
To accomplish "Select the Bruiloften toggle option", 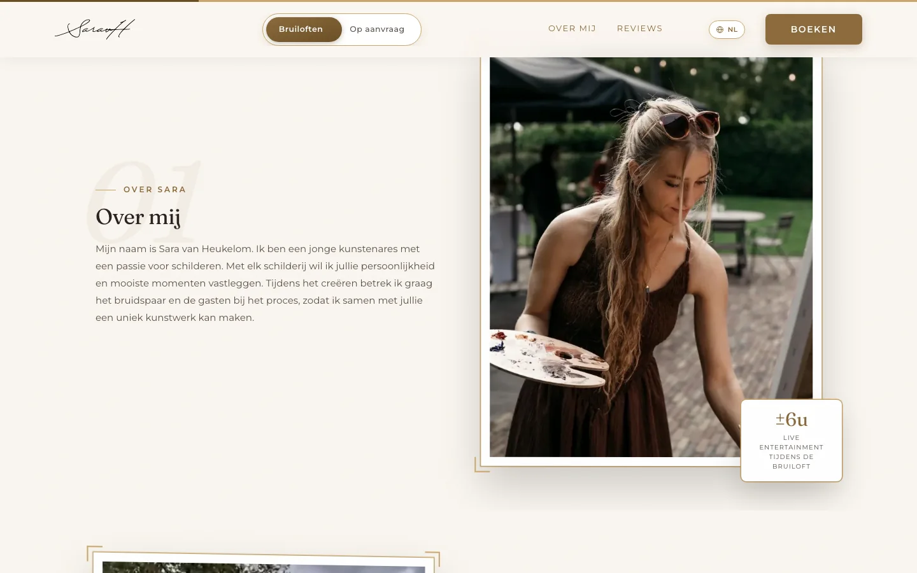I will click(x=304, y=29).
